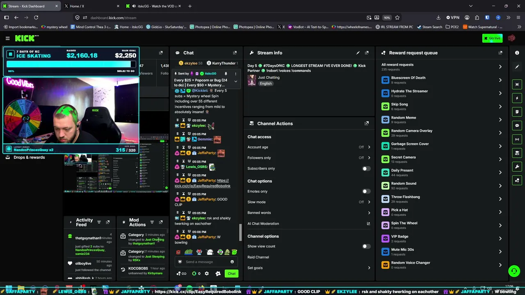The image size is (525, 295).
Task: Toggle the stream info wrench sidebar icon
Action: (x=517, y=167)
